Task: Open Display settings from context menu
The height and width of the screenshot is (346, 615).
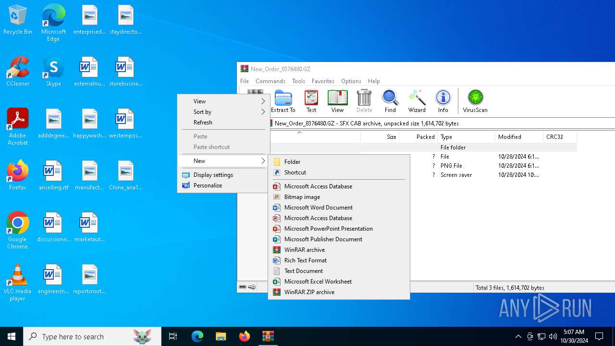Action: (223, 175)
